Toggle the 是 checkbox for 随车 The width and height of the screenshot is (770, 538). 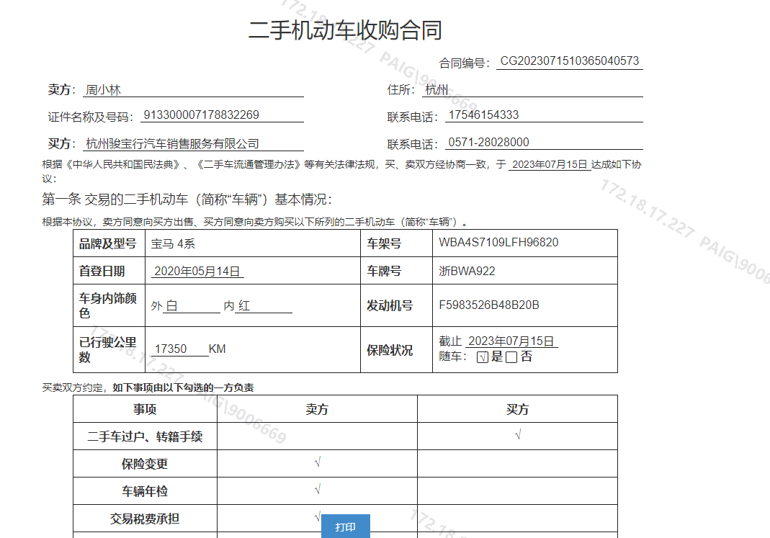click(x=482, y=357)
